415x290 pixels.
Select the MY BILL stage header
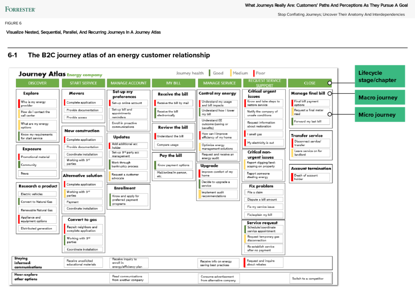[x=174, y=83]
